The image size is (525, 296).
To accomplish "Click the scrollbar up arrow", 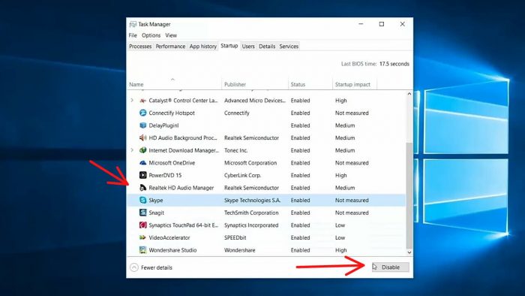I will (409, 94).
